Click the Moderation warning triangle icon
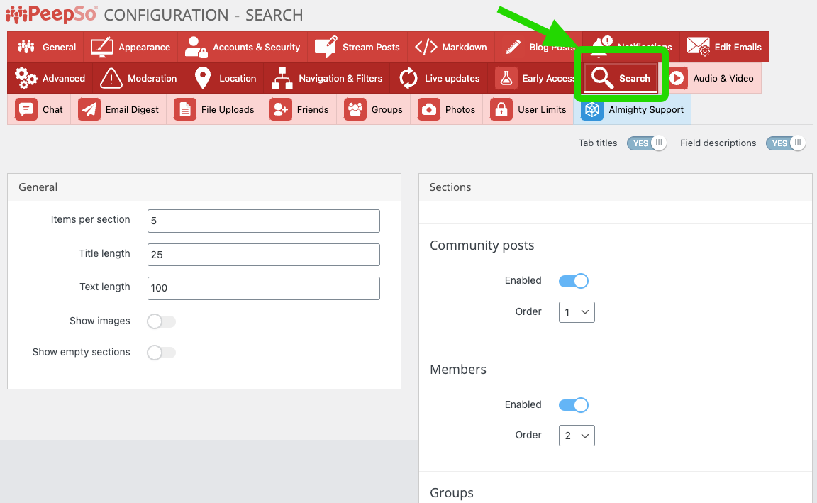This screenshot has height=503, width=817. (111, 78)
